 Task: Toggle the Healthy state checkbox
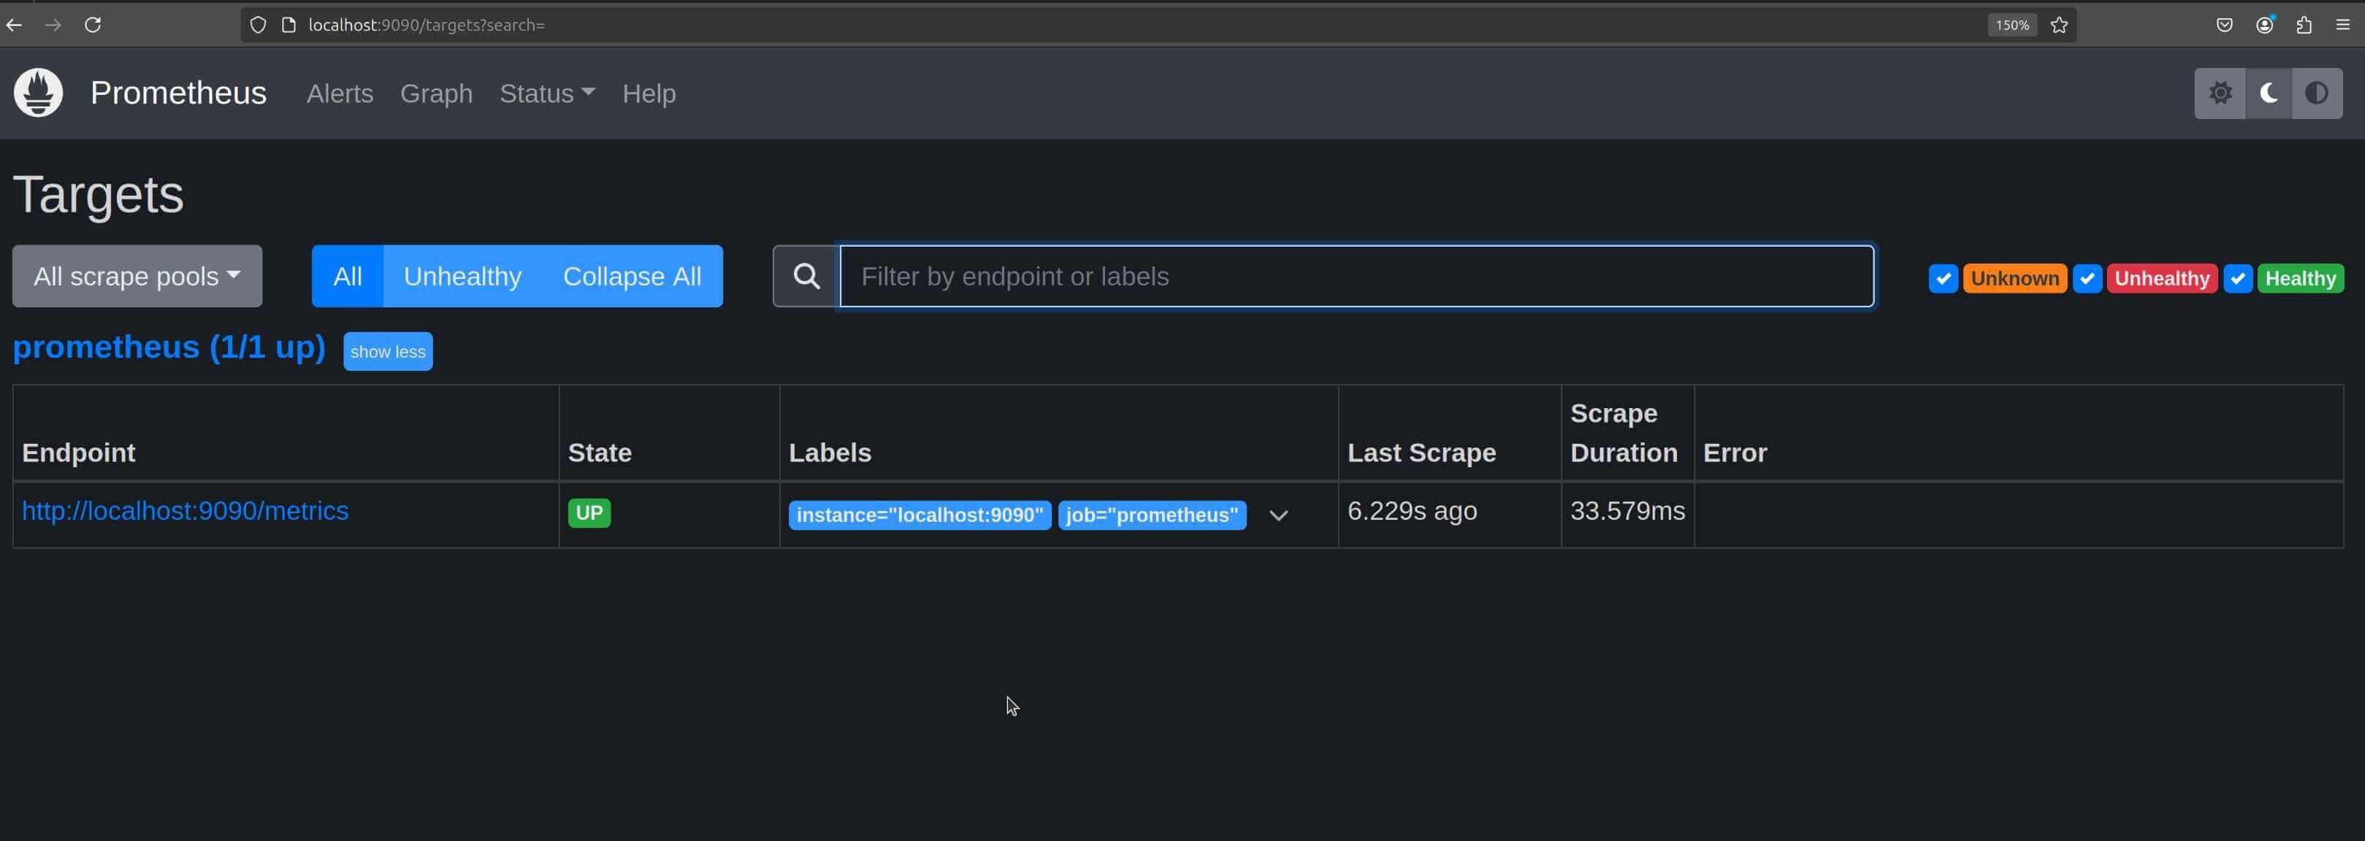(x=2237, y=278)
